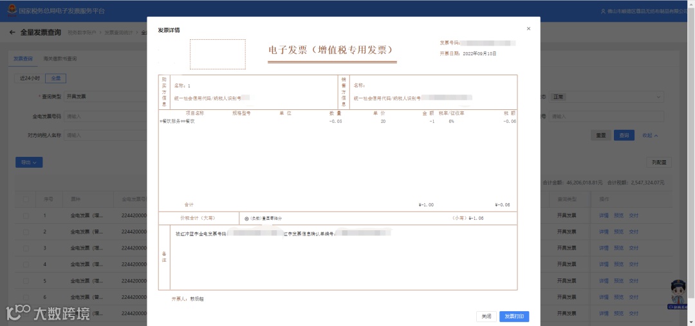Open the cartoon assistant helper icon

pyautogui.click(x=677, y=294)
